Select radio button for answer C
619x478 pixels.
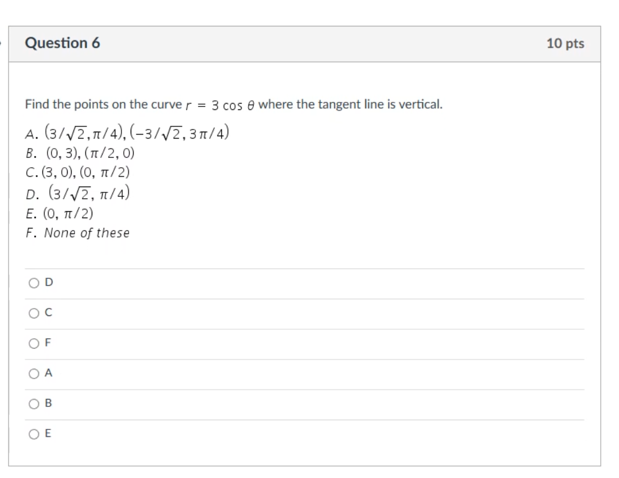point(34,313)
